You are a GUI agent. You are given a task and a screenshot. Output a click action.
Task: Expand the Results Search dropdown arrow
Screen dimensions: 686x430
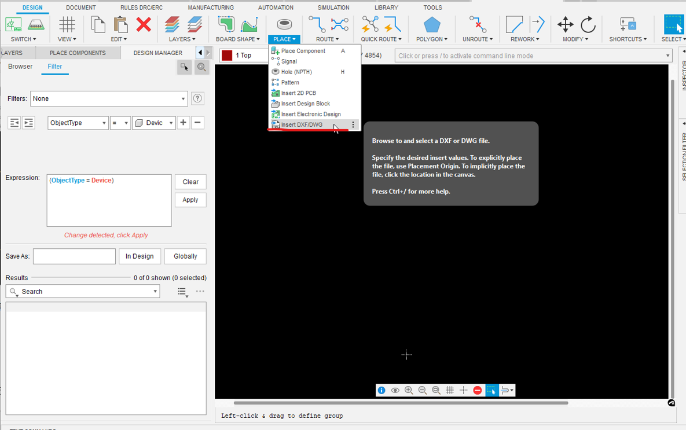[155, 291]
